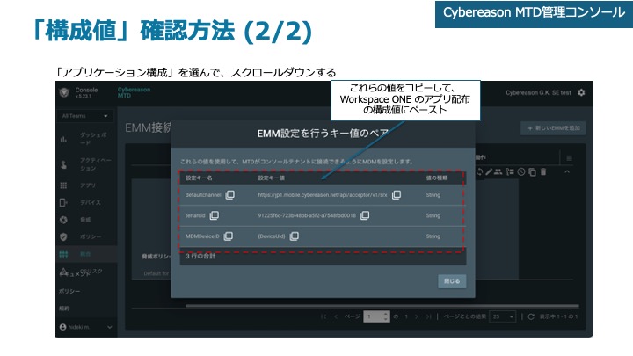Copy the MDMDeviceID key name

[228, 236]
